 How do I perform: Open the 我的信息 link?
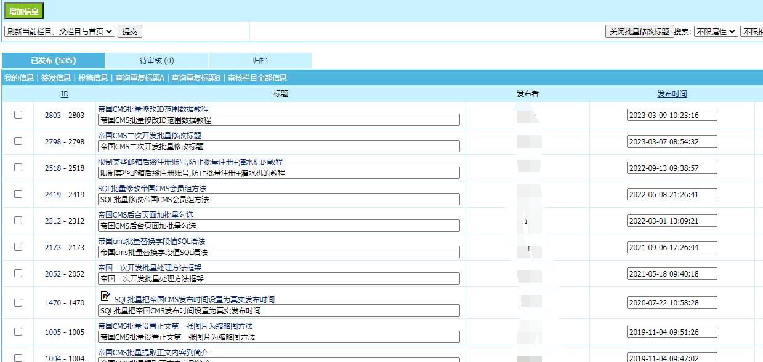(x=19, y=78)
